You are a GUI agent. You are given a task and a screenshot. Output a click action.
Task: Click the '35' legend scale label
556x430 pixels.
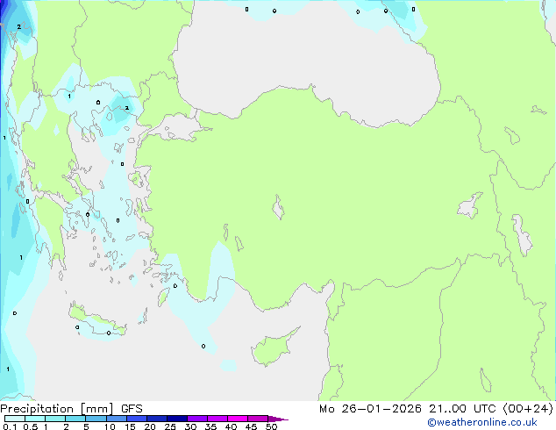tap(210, 426)
